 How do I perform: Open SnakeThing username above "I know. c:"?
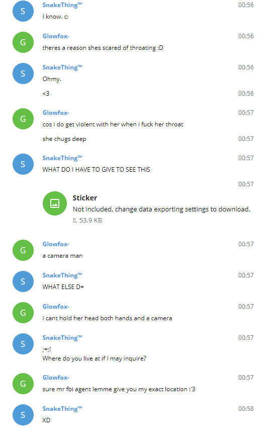coord(62,5)
